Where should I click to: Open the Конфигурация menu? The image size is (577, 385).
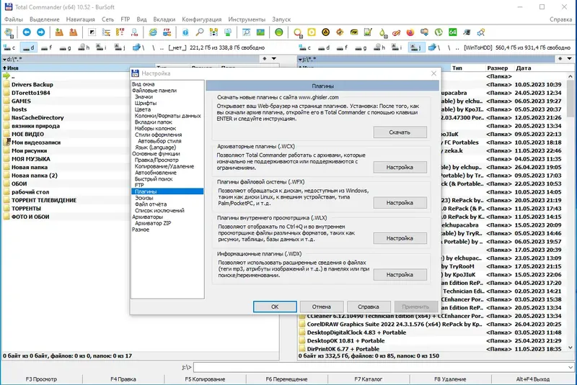click(x=202, y=19)
